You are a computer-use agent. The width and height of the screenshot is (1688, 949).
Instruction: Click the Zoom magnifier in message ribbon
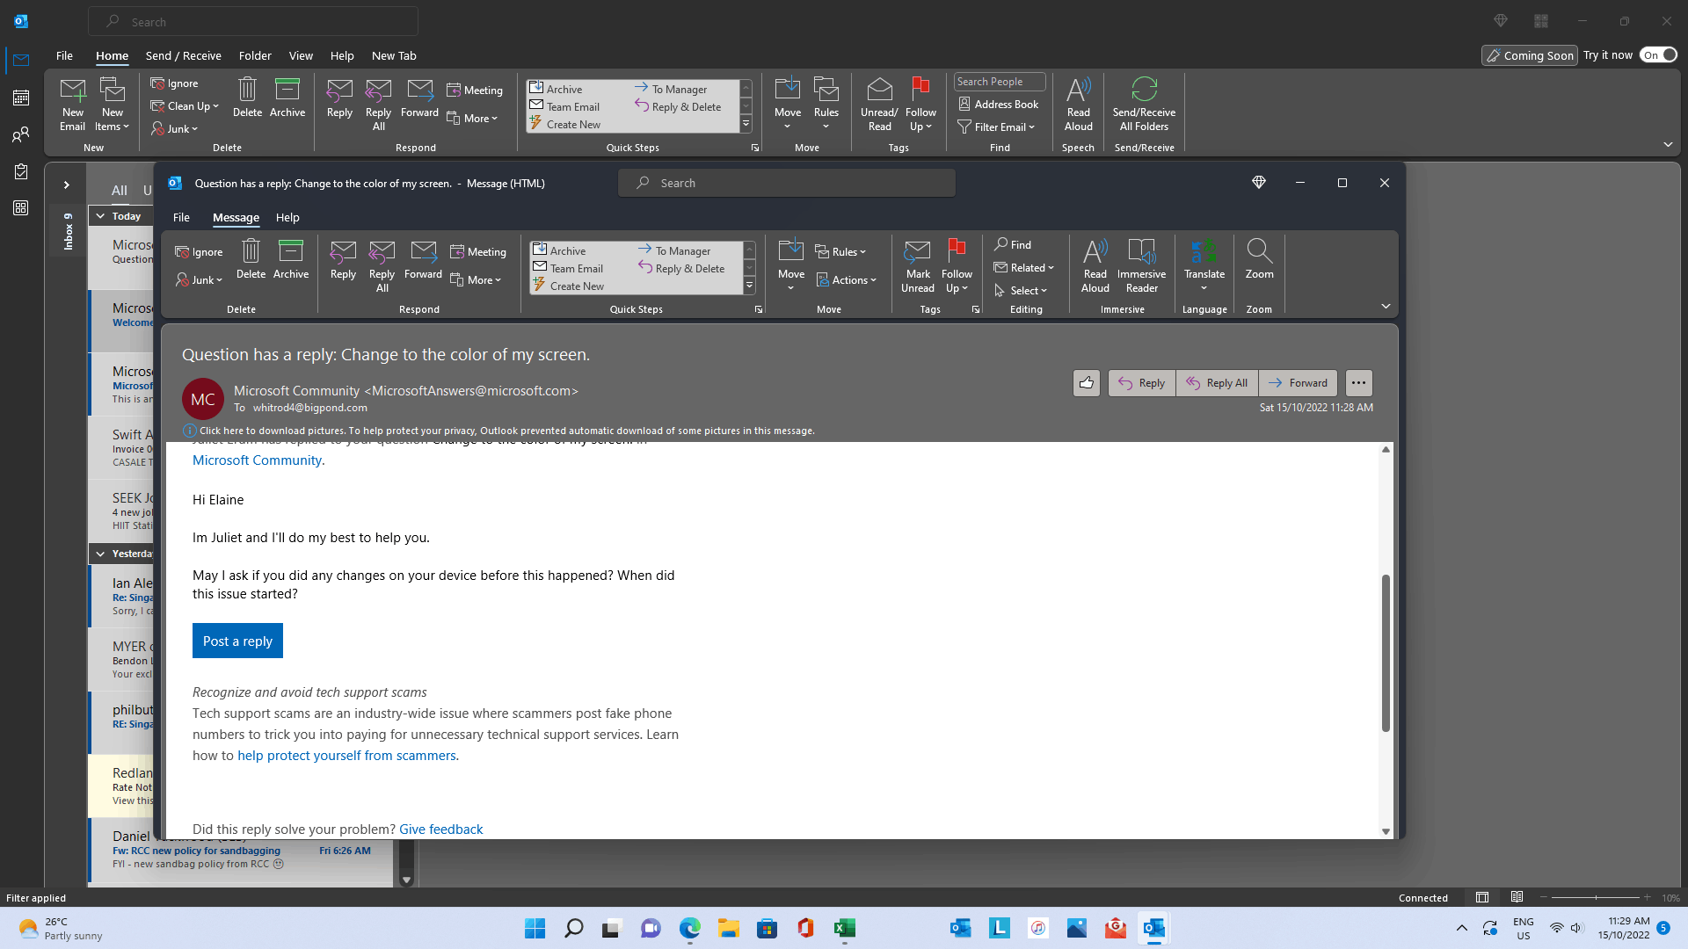click(1259, 260)
